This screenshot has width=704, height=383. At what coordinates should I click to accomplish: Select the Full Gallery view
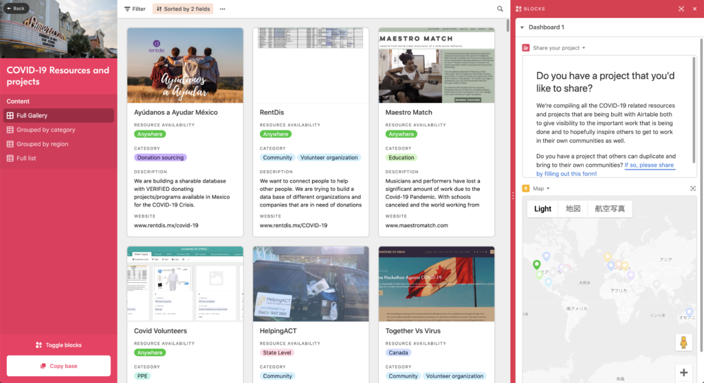click(58, 115)
